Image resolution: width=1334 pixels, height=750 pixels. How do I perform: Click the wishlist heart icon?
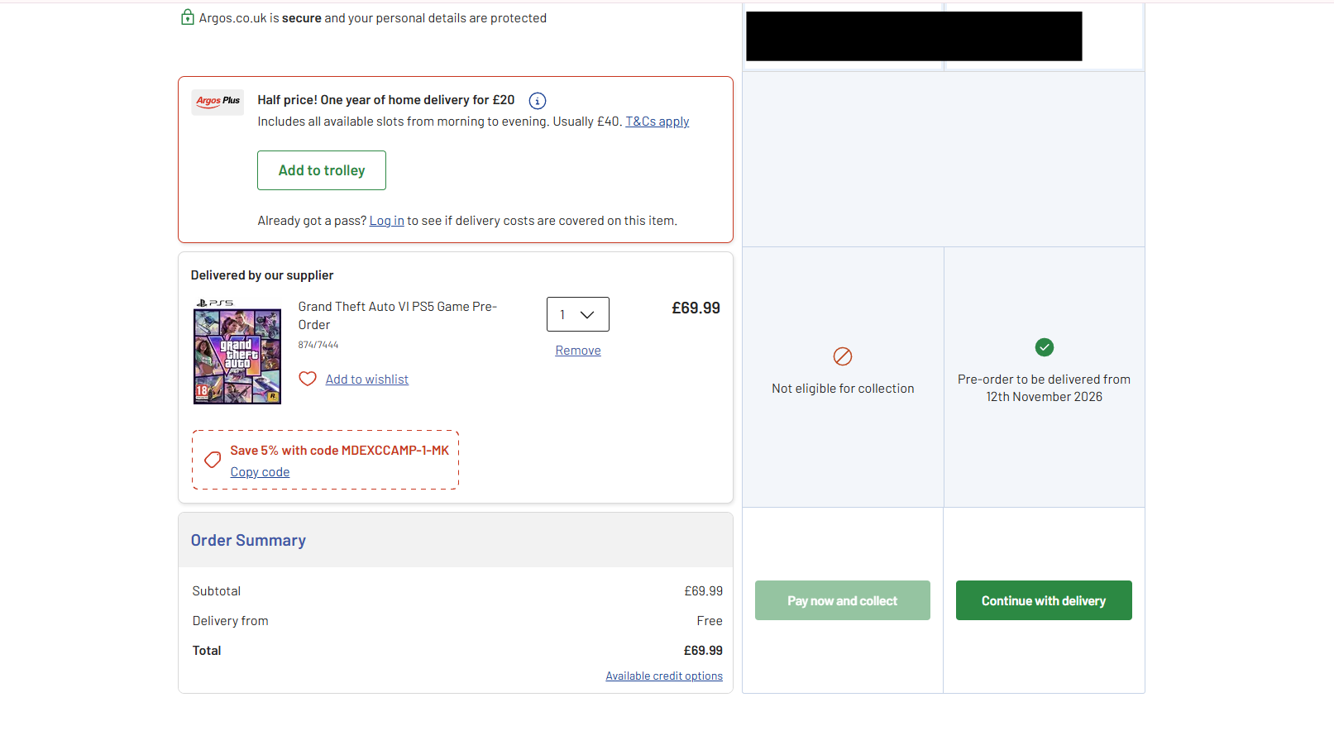click(x=308, y=379)
